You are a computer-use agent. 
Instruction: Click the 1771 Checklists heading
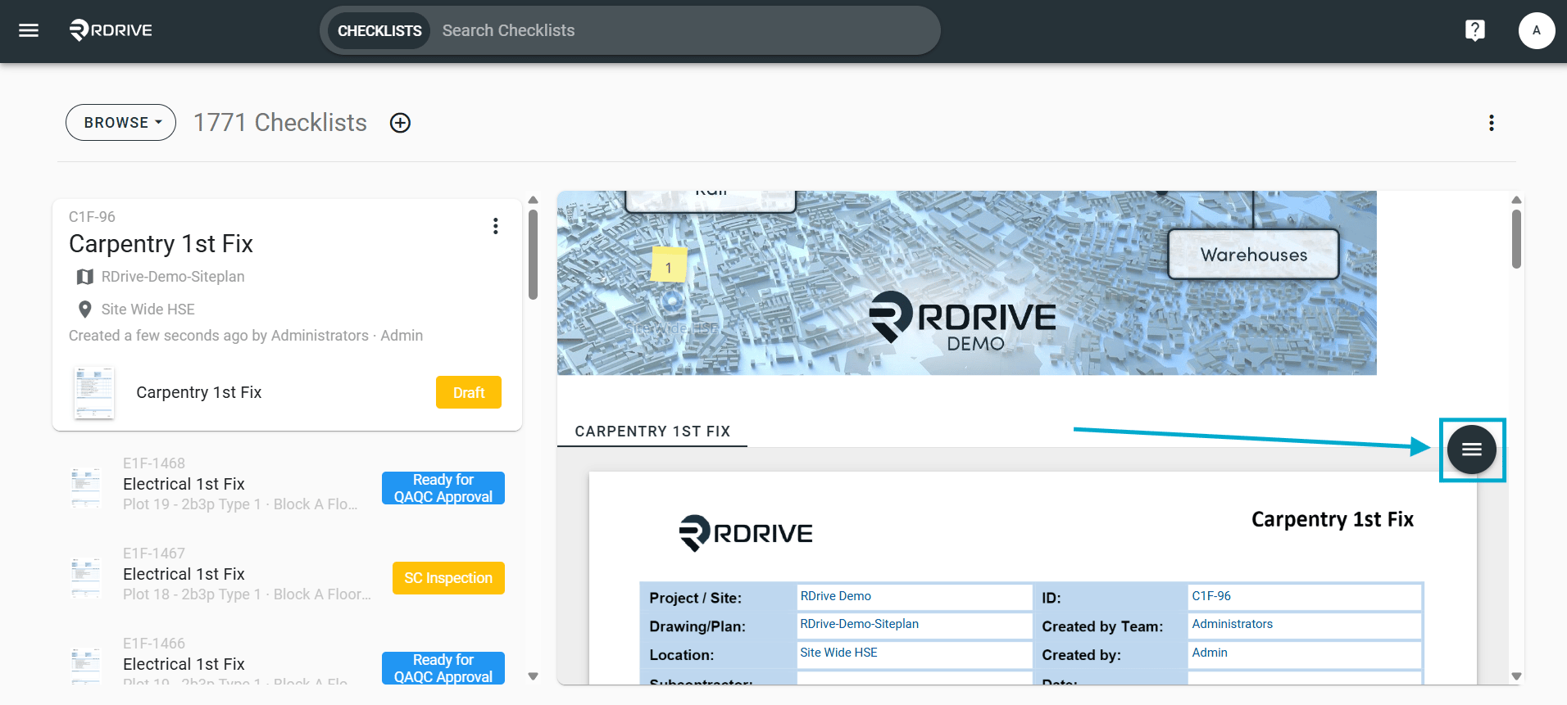pyautogui.click(x=280, y=123)
